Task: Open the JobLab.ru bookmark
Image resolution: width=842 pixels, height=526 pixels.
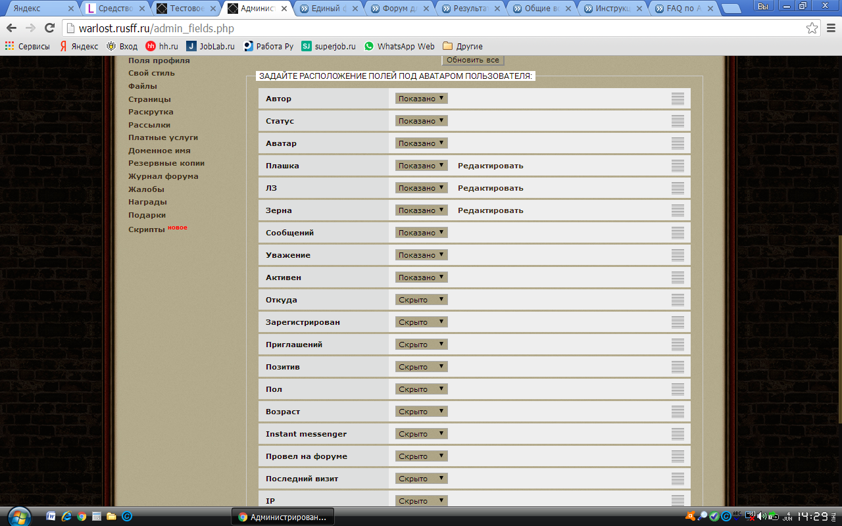Action: pos(210,46)
